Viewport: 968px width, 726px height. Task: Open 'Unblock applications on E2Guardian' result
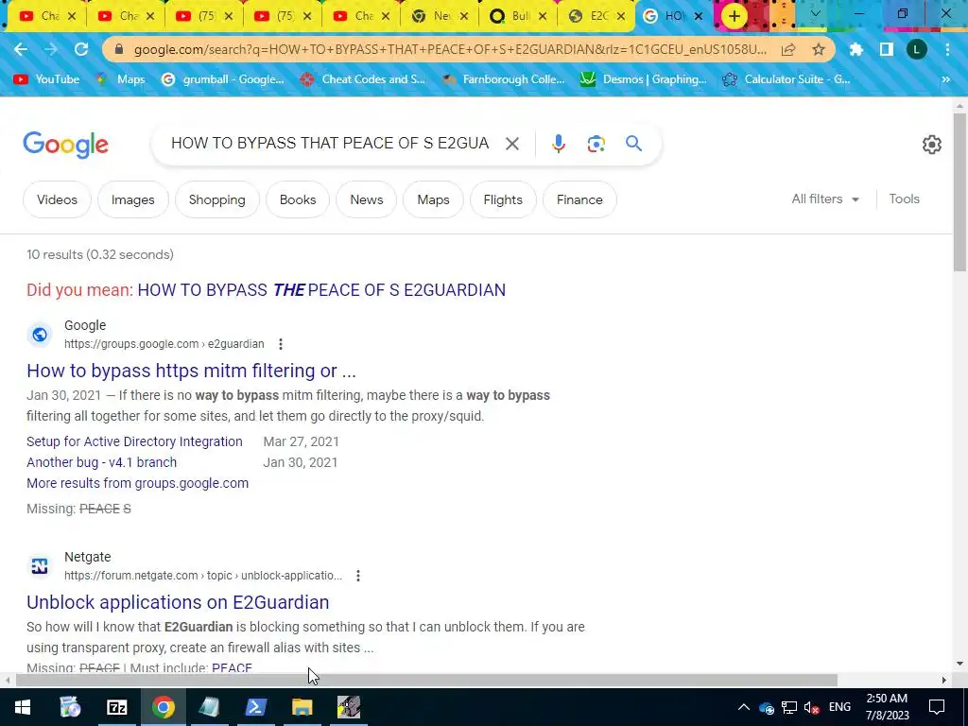coord(178,602)
